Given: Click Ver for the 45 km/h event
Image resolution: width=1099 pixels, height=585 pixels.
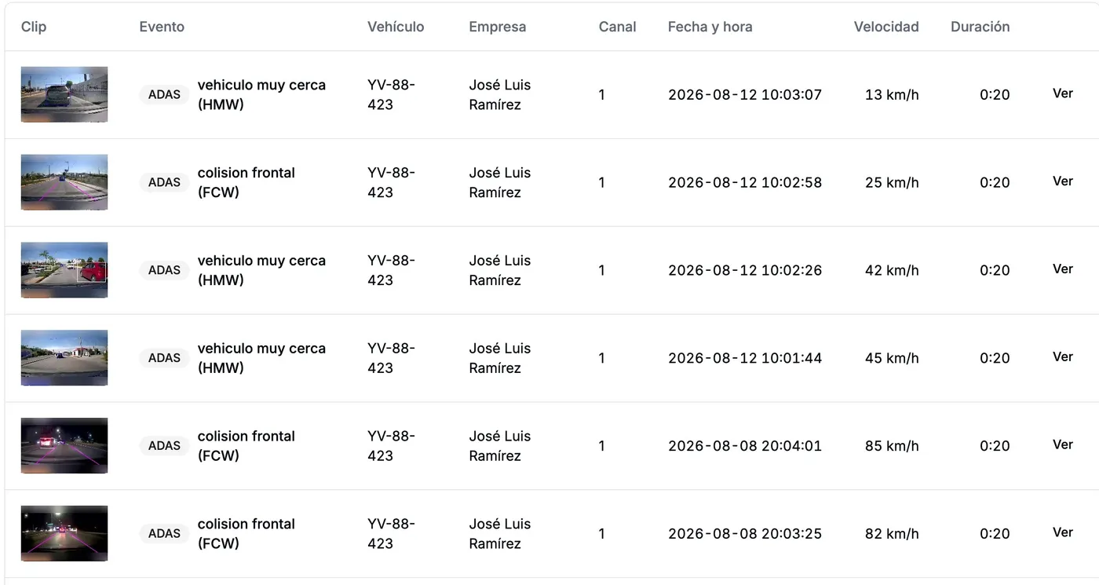Looking at the screenshot, I should tap(1062, 357).
